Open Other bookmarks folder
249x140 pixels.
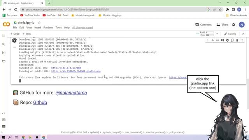point(237,15)
